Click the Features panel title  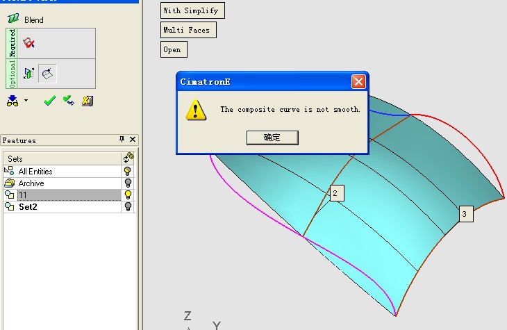(x=19, y=140)
